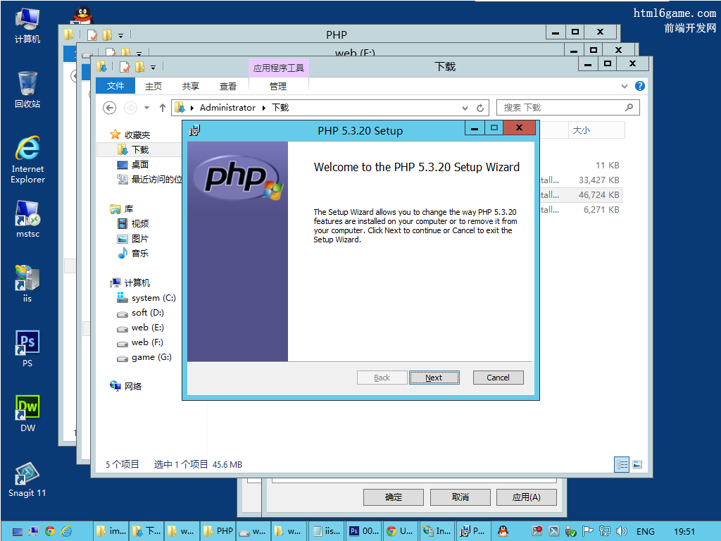This screenshot has width=721, height=541.
Task: Open iis desktop shortcut
Action: coord(27,284)
